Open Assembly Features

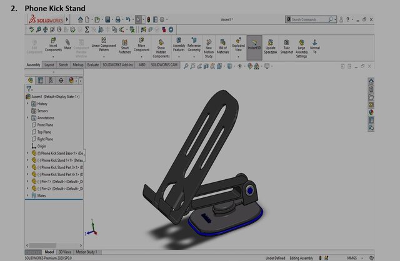179,44
